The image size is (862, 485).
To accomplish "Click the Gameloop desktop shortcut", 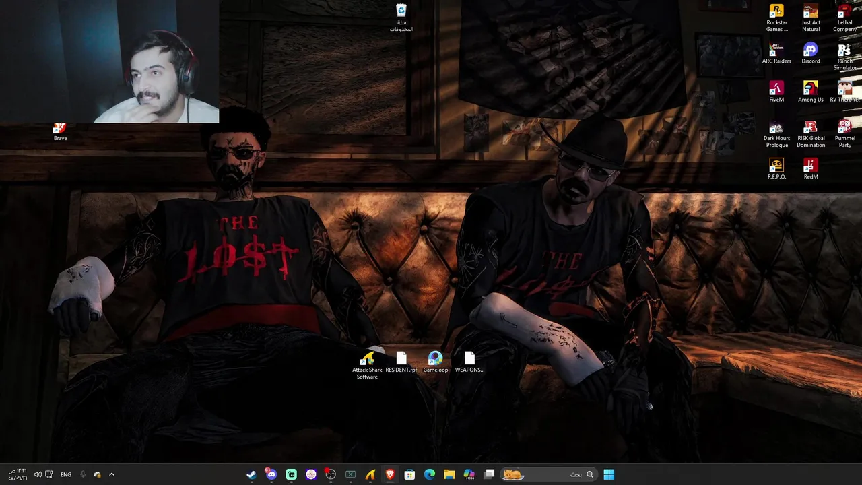I will pos(435,362).
